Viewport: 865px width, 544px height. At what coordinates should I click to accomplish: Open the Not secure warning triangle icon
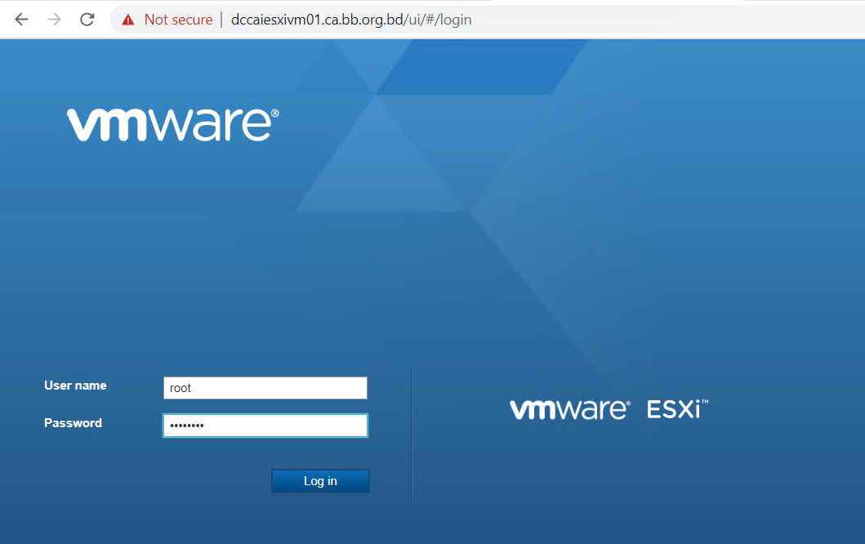(x=128, y=20)
